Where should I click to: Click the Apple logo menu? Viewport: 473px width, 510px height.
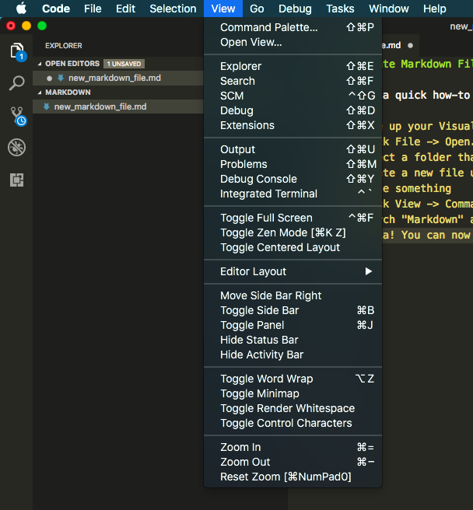coord(21,9)
